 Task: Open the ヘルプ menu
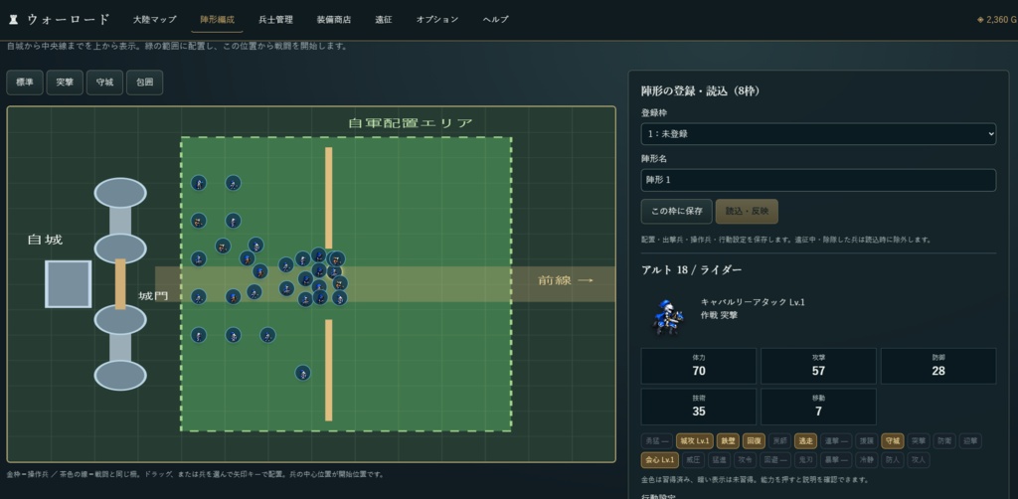[495, 20]
